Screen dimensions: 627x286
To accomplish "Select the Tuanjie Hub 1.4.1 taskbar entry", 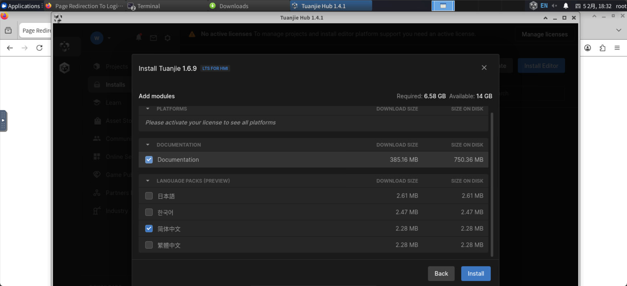I will (331, 6).
